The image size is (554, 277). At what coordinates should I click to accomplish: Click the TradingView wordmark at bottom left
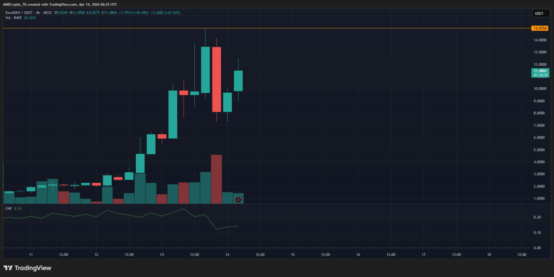pyautogui.click(x=32, y=268)
